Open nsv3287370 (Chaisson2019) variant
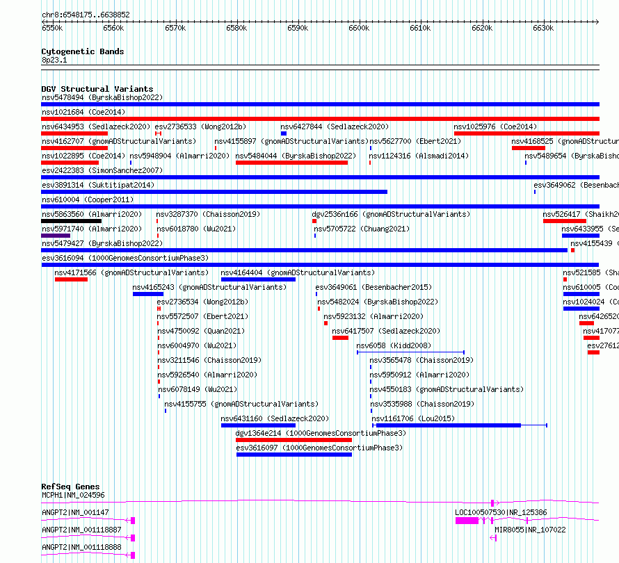 coord(208,214)
